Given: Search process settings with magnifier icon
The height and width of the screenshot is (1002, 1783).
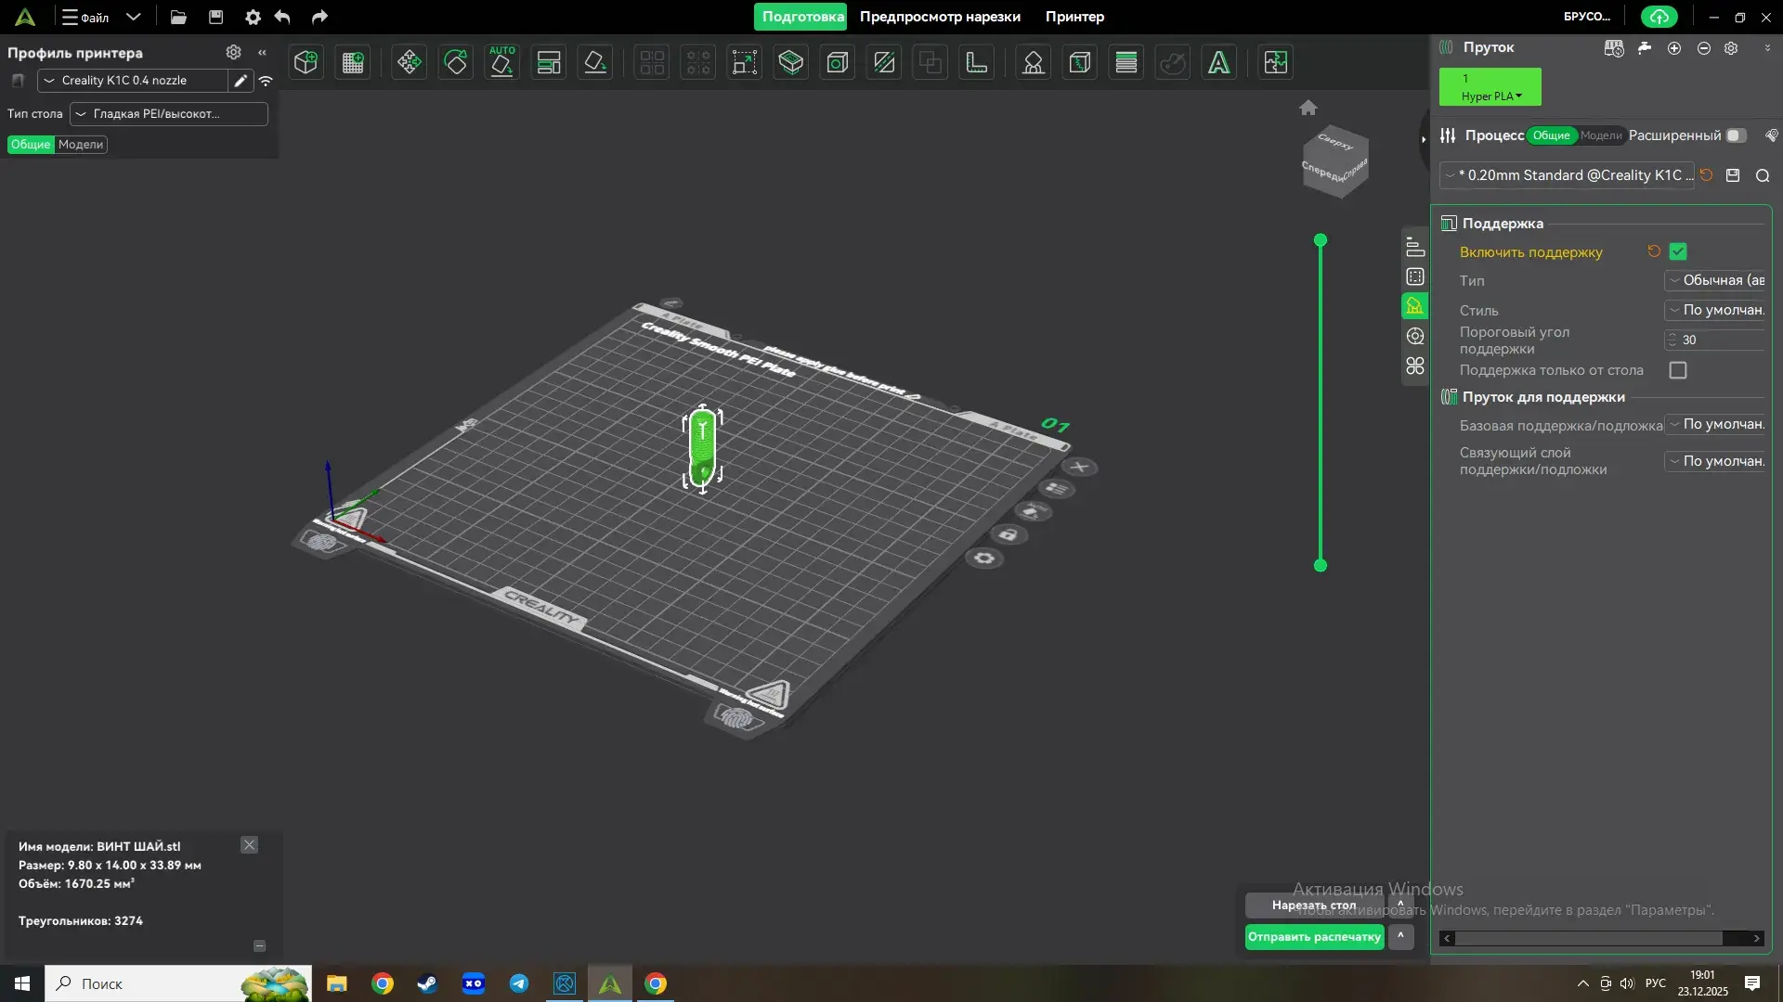Looking at the screenshot, I should (x=1763, y=175).
